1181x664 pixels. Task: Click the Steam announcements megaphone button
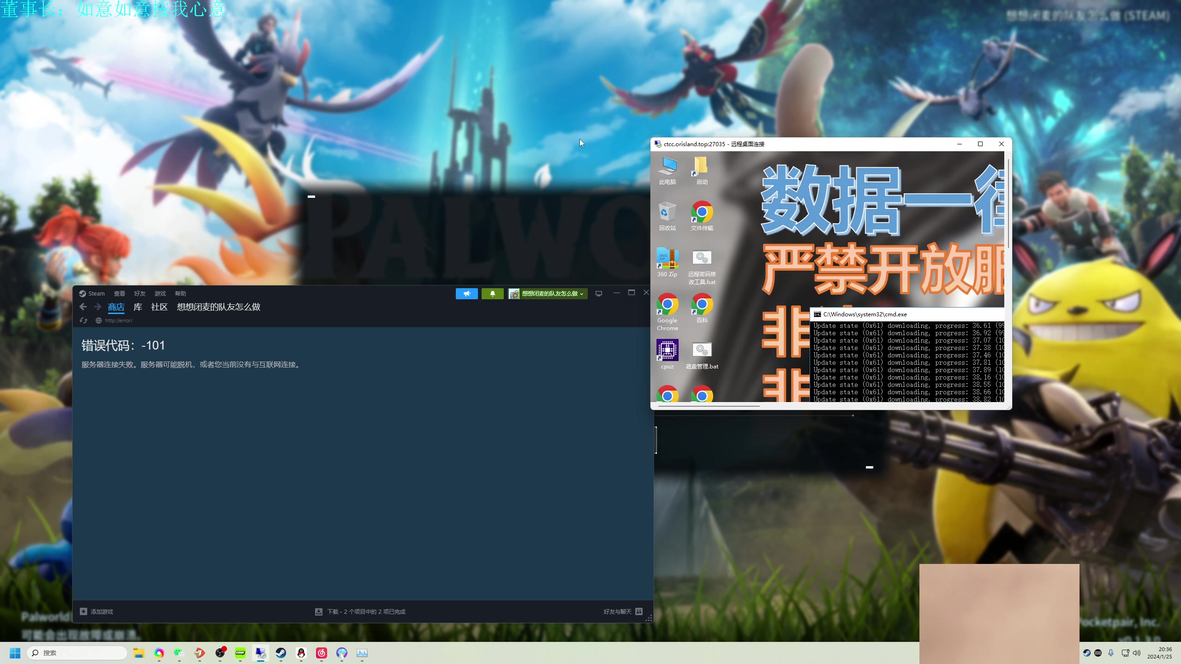pos(466,294)
